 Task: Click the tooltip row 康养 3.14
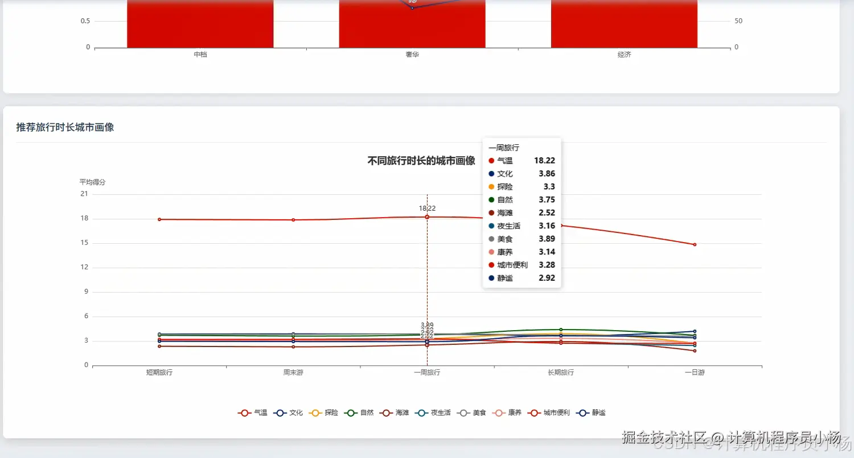522,252
